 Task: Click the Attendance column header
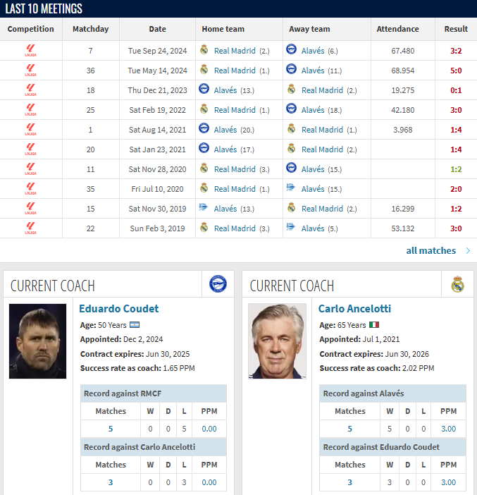(x=397, y=29)
